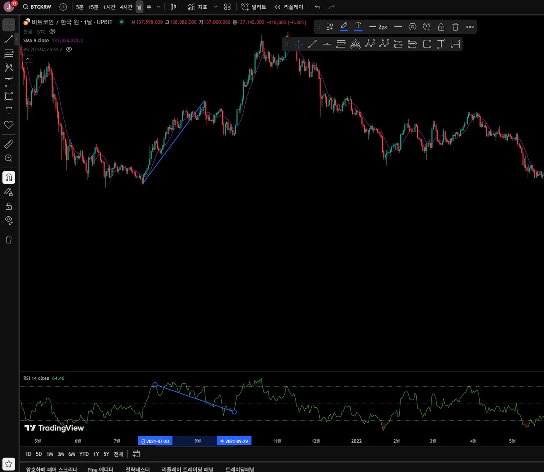The width and height of the screenshot is (544, 472).
Task: Click the 얼러트 alert button
Action: point(254,7)
